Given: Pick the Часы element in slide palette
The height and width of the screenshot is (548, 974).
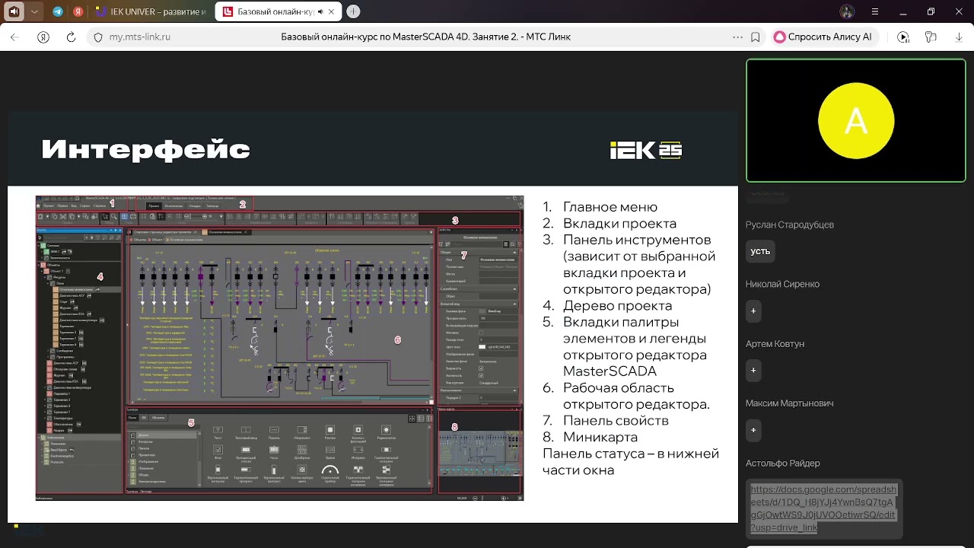Looking at the screenshot, I should point(274,452).
